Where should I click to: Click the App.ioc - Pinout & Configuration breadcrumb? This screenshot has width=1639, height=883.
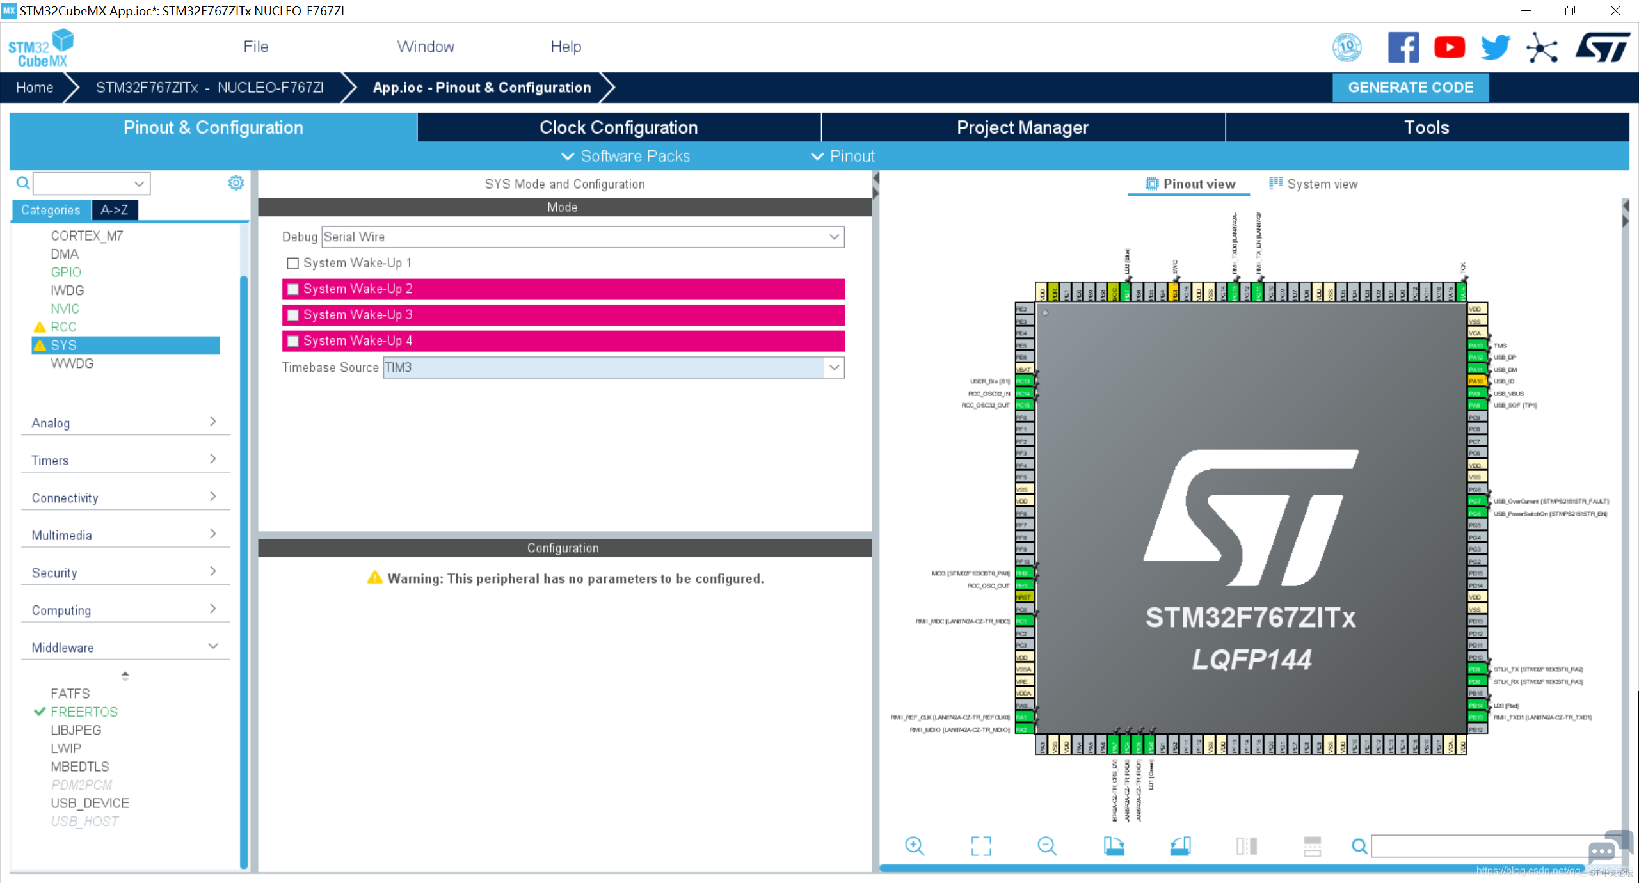pyautogui.click(x=482, y=88)
